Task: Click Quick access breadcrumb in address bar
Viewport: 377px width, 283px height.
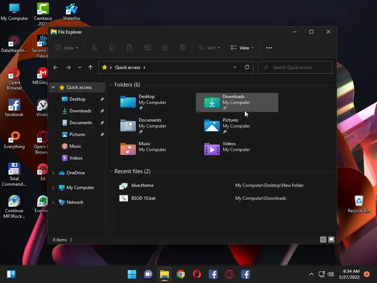Action: (128, 67)
